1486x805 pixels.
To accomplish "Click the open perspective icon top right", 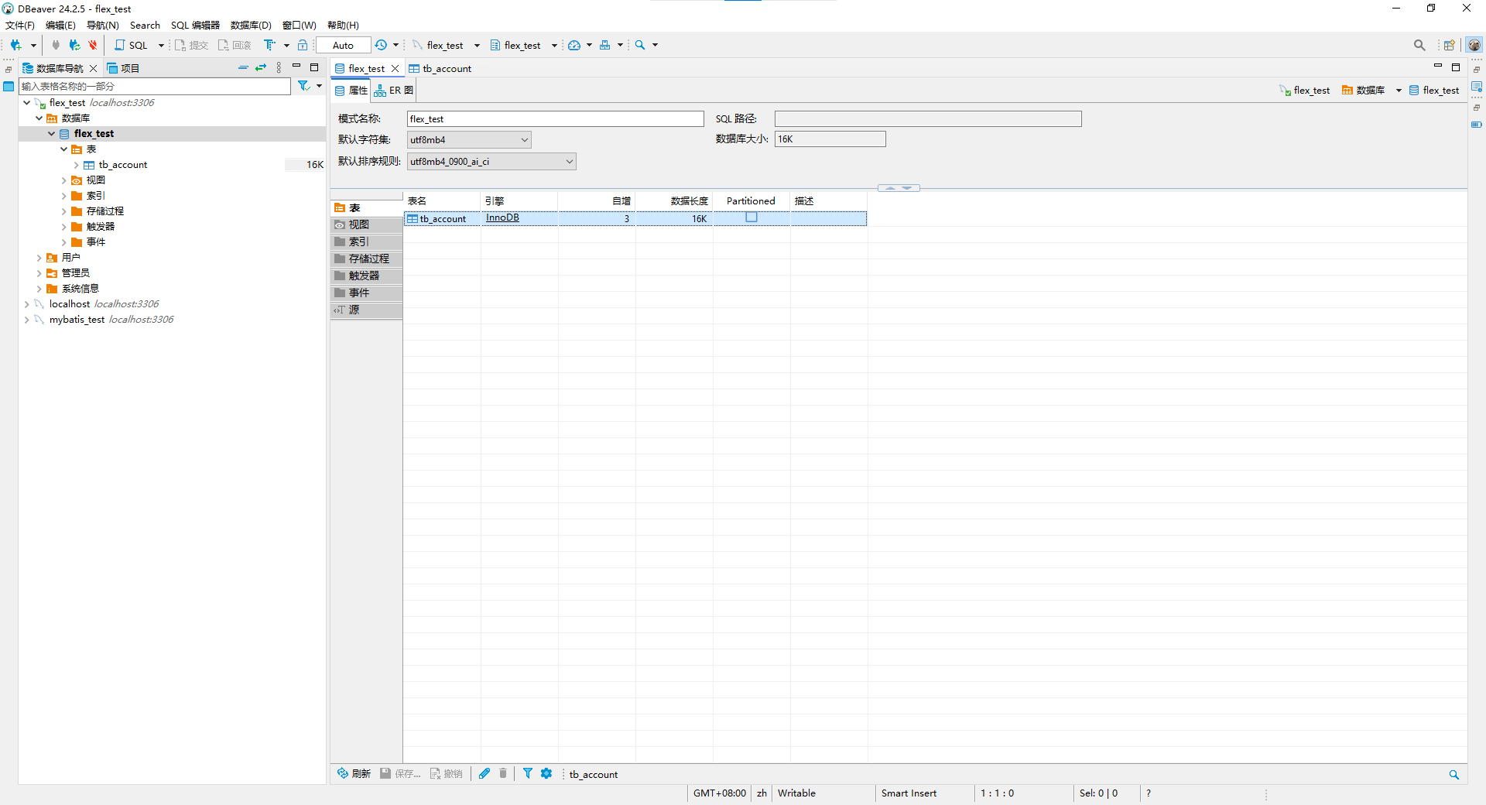I will point(1449,45).
